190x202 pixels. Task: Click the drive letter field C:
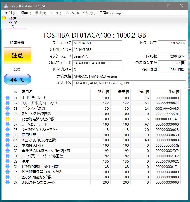click(97, 70)
